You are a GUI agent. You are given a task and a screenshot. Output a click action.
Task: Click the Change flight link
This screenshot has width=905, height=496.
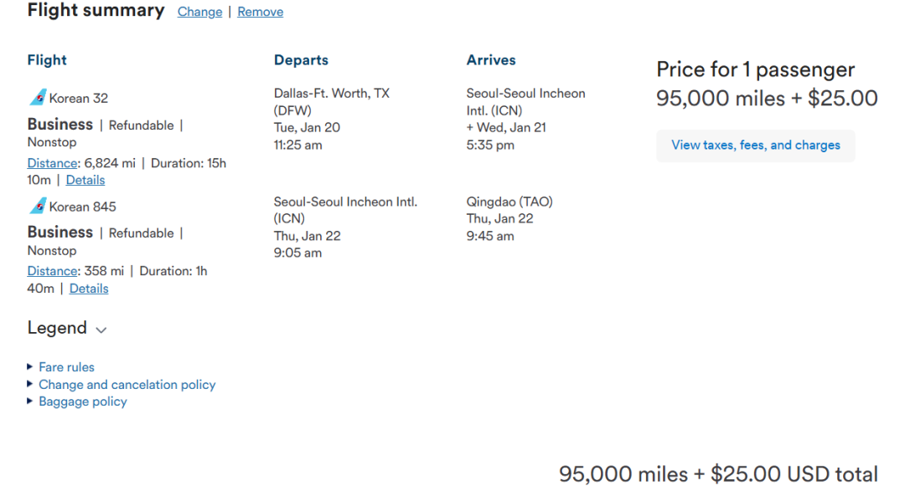(199, 12)
